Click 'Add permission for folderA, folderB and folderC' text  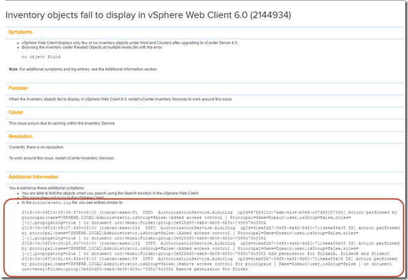point(329,254)
